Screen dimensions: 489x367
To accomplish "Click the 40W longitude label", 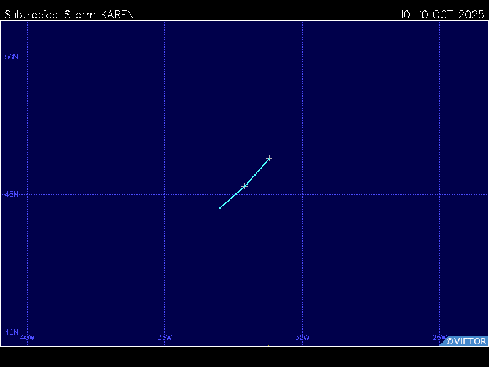I will coord(27,338).
